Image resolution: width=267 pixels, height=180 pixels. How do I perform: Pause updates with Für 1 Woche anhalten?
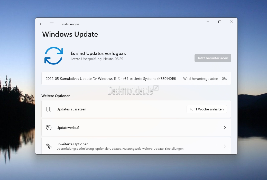click(x=207, y=109)
